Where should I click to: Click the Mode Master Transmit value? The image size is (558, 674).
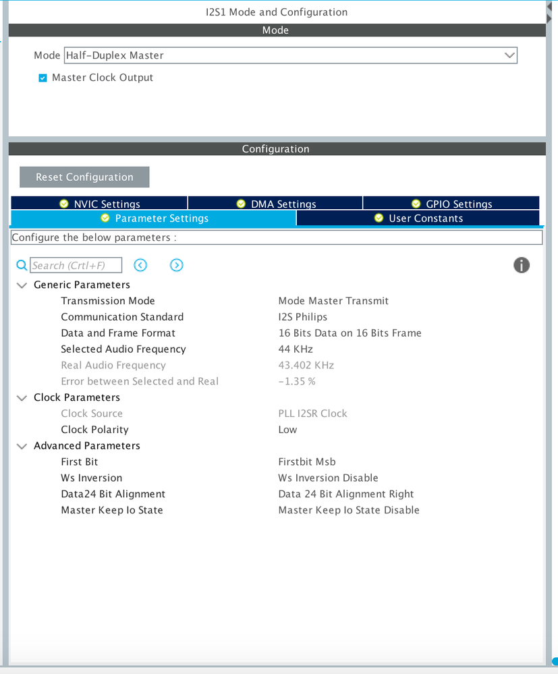click(333, 301)
